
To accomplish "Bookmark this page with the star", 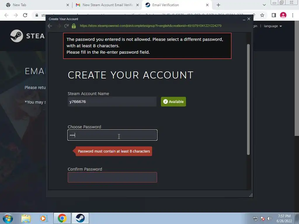I will pos(262,15).
